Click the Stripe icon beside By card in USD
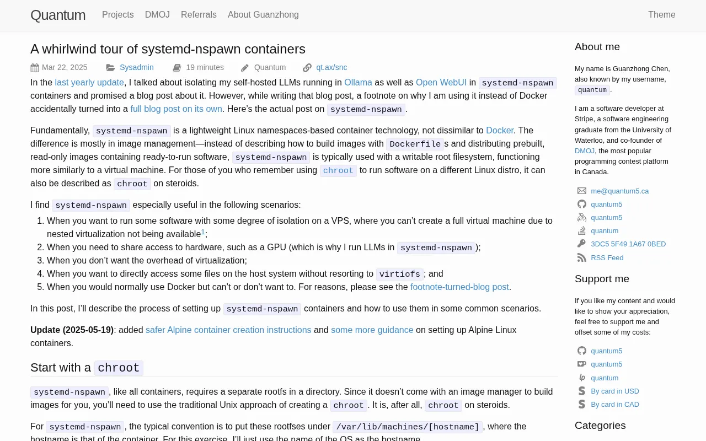The image size is (706, 441). coord(582,391)
